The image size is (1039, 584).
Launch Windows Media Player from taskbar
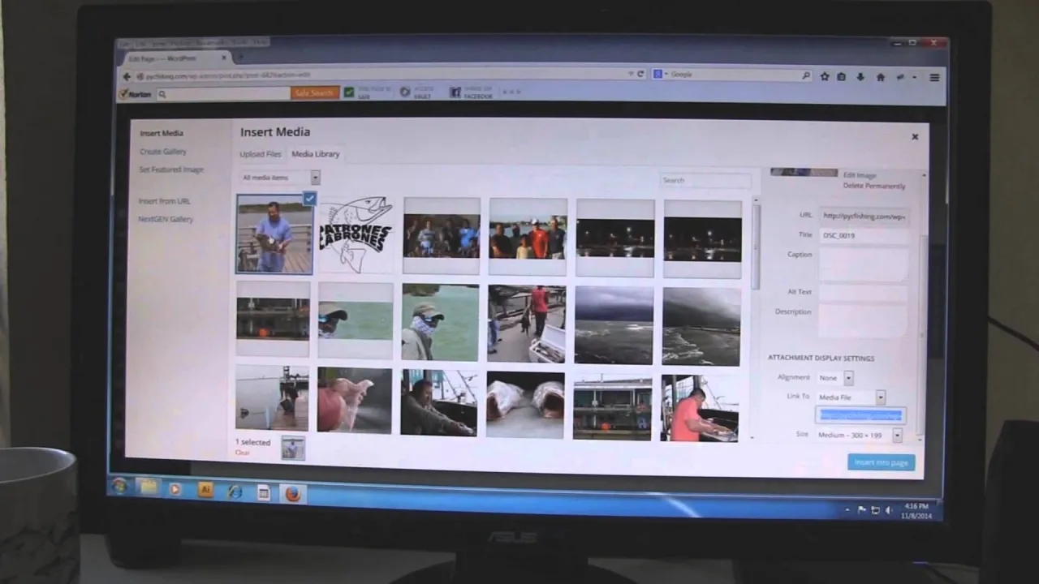[175, 489]
